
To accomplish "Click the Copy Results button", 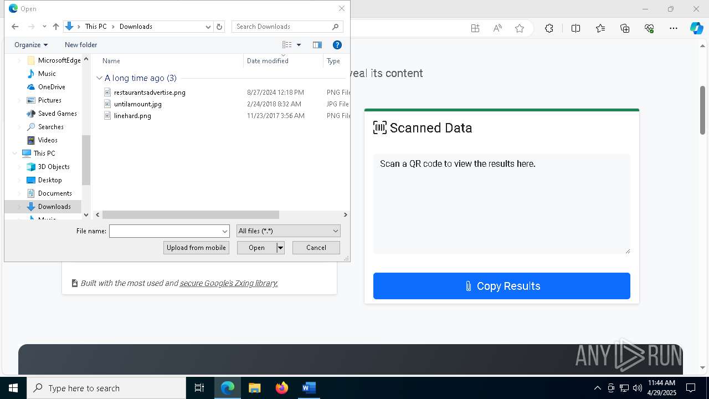I will [x=502, y=286].
